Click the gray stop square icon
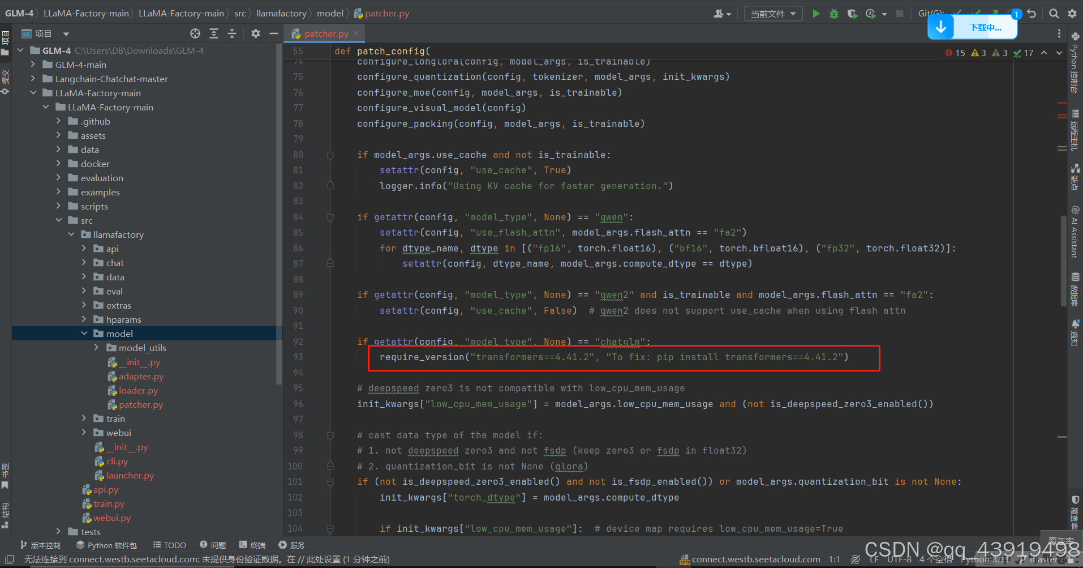This screenshot has width=1083, height=568. pyautogui.click(x=900, y=14)
